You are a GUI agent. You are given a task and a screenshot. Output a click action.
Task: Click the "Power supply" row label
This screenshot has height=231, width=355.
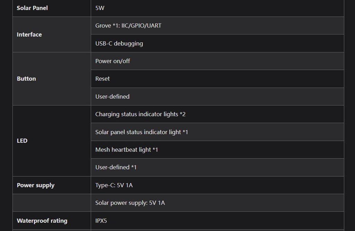click(36, 185)
